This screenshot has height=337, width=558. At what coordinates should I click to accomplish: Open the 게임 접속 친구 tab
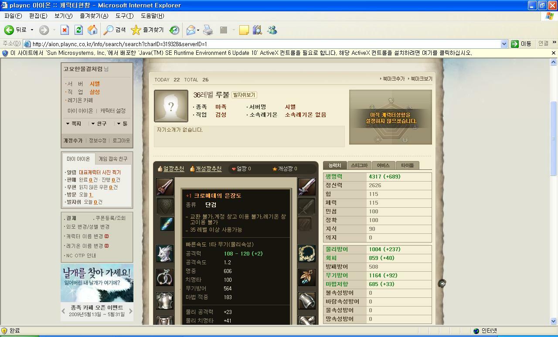click(x=113, y=159)
